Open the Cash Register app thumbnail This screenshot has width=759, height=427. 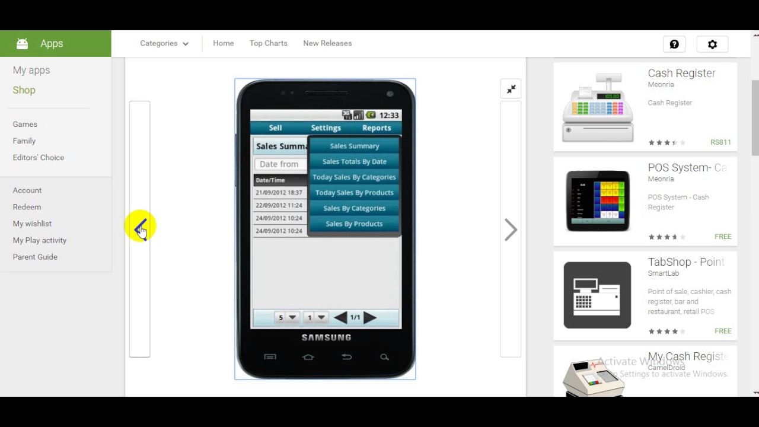(597, 107)
